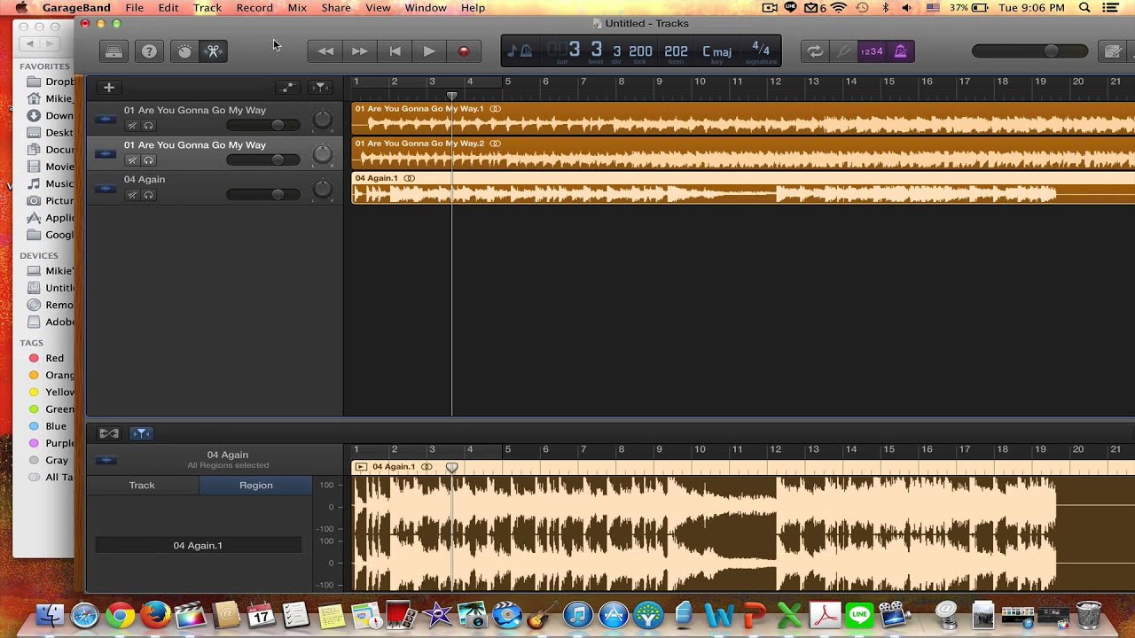This screenshot has height=638, width=1135.
Task: Open Quick Help question mark button
Action: point(149,51)
